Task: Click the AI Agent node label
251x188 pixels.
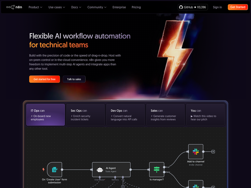Action: tap(111, 168)
